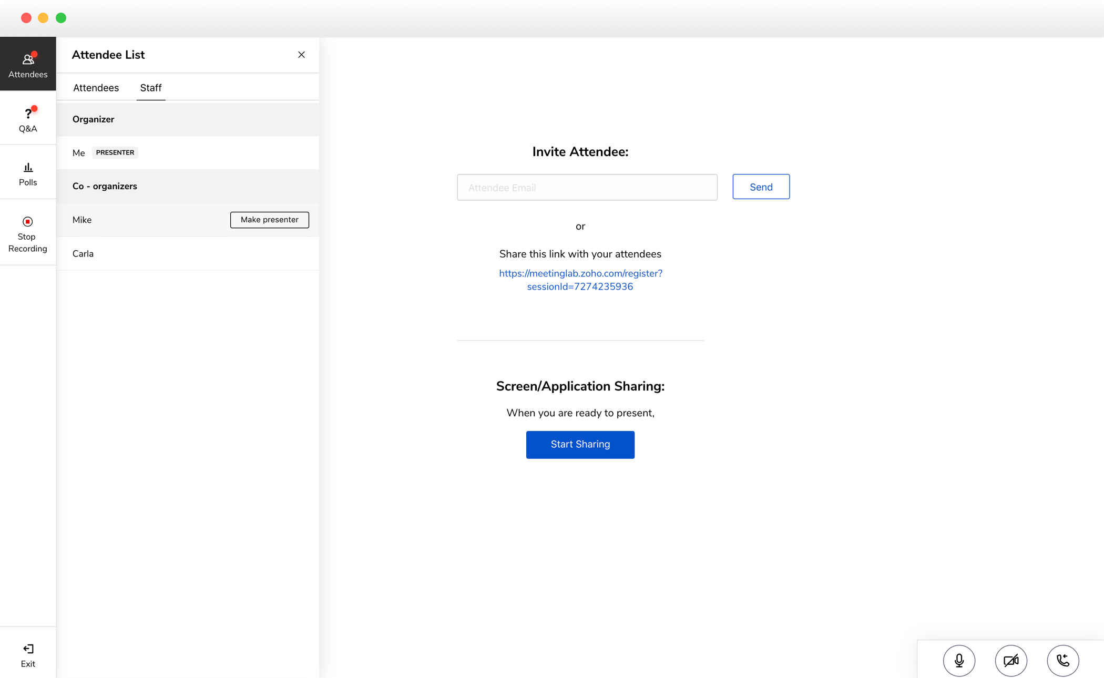1104x678 pixels.
Task: Click the attendee email input field
Action: 587,187
